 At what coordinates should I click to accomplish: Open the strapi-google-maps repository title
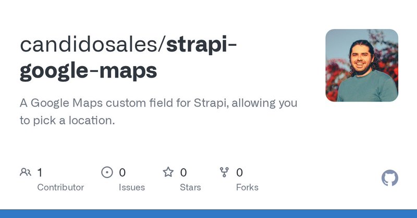tap(128, 58)
